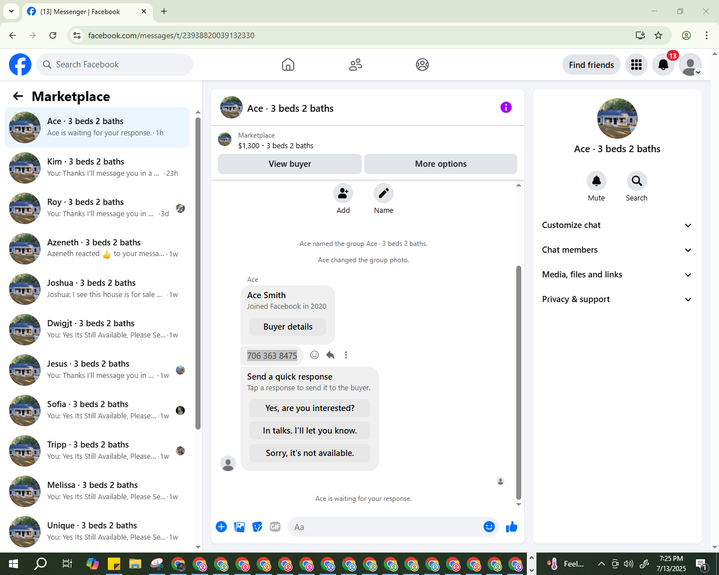This screenshot has width=719, height=575.
Task: Click the Add people icon in chat
Action: tap(343, 193)
